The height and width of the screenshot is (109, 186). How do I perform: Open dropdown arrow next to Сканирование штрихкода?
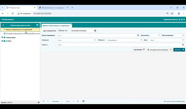tap(171, 50)
